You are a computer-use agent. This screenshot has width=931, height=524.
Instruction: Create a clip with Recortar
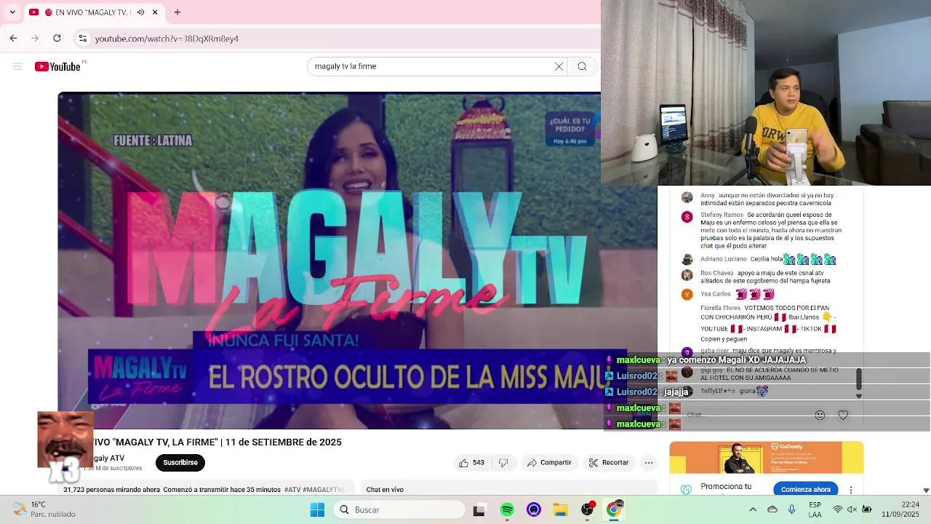[609, 463]
